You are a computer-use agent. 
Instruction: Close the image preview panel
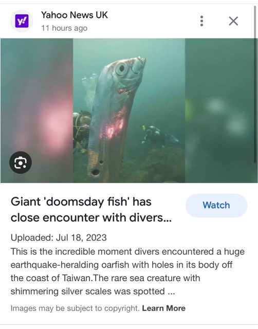(233, 21)
